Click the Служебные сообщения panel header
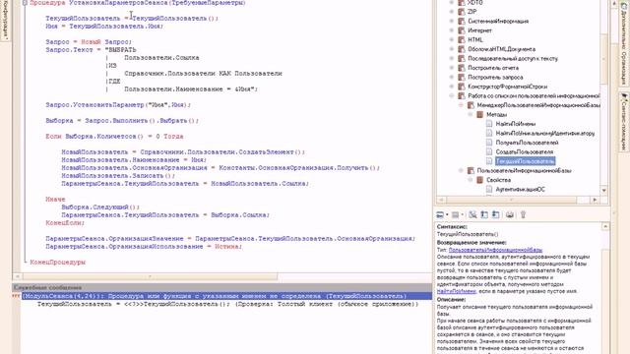 [222, 288]
